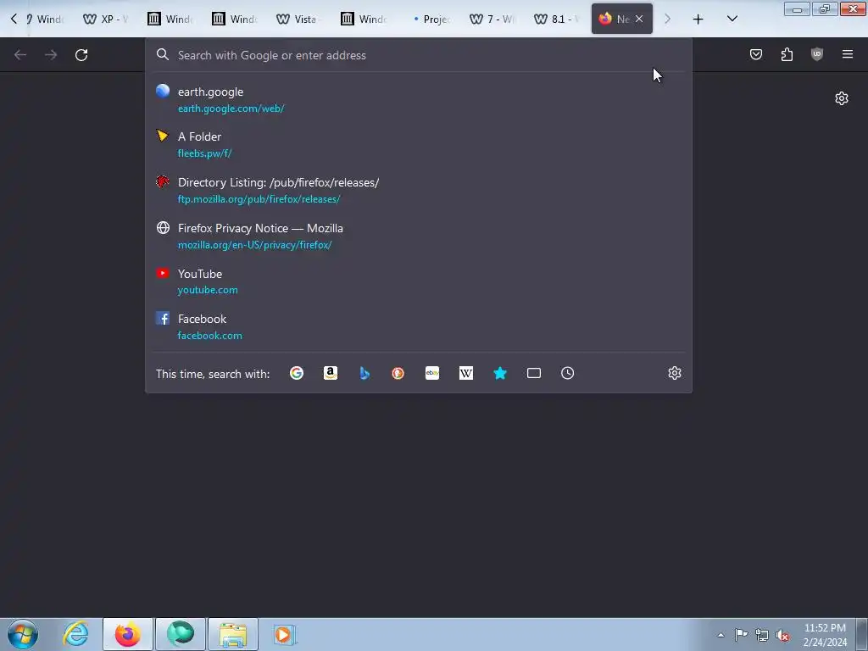Switch to the Vista Wikipedia tab

coord(299,19)
